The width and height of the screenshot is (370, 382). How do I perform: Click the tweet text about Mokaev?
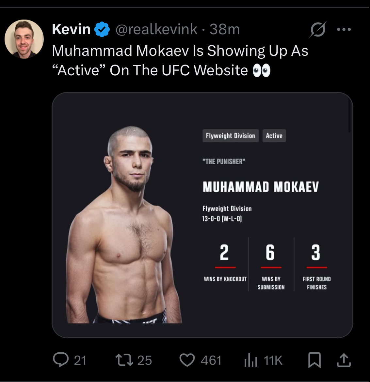180,51
